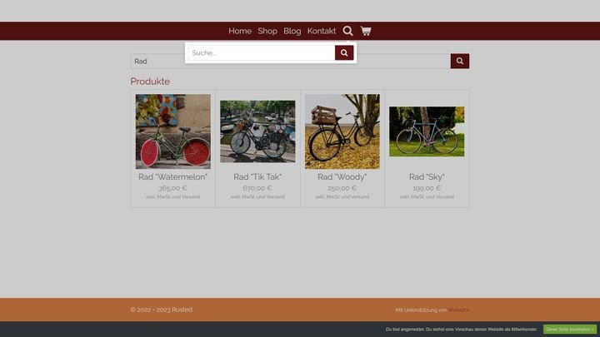Open the shopping cart icon

pyautogui.click(x=366, y=31)
